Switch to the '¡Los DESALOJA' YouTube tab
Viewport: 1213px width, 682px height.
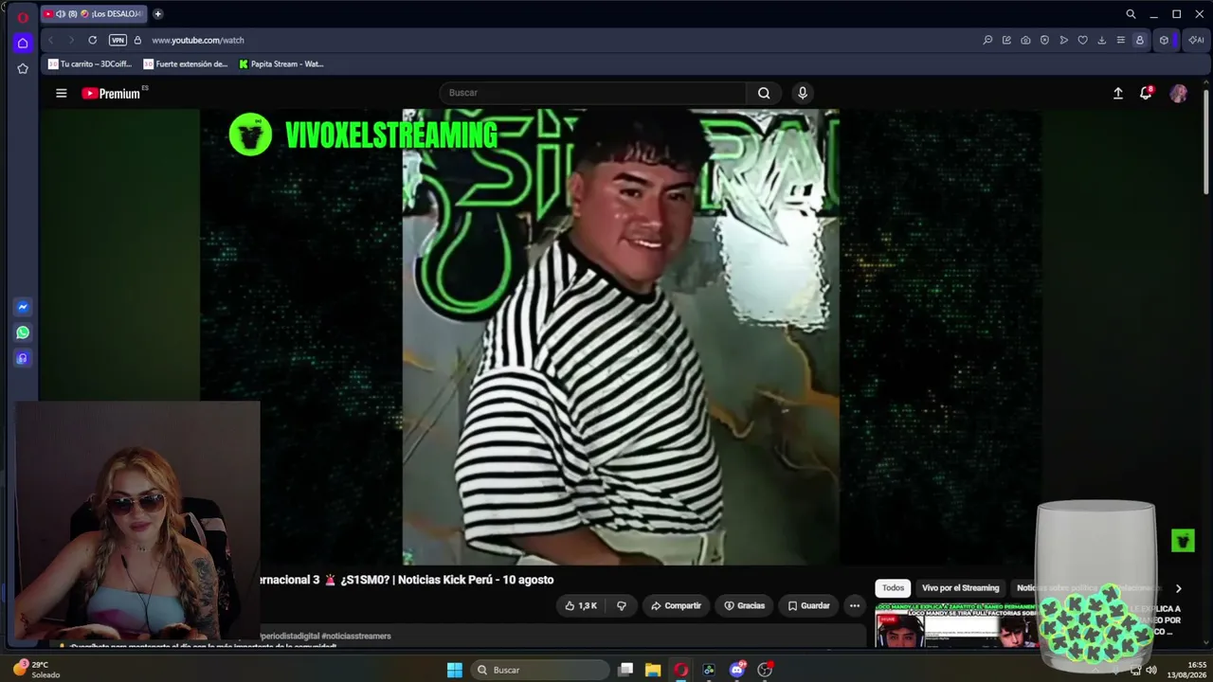(x=94, y=14)
